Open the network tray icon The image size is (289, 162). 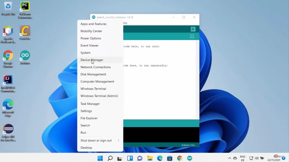click(x=251, y=158)
